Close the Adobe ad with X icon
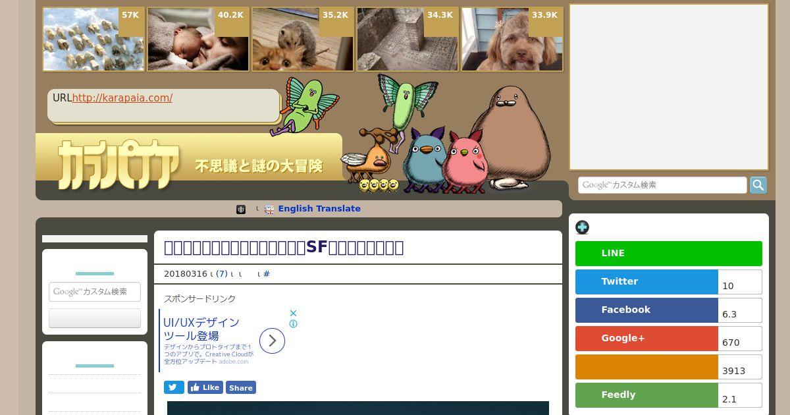 (294, 314)
